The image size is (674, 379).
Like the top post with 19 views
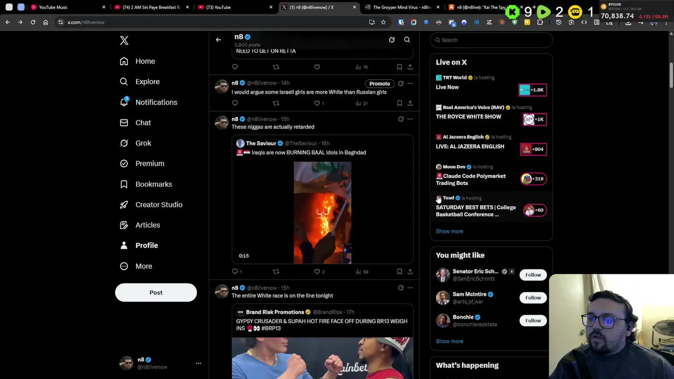point(317,67)
